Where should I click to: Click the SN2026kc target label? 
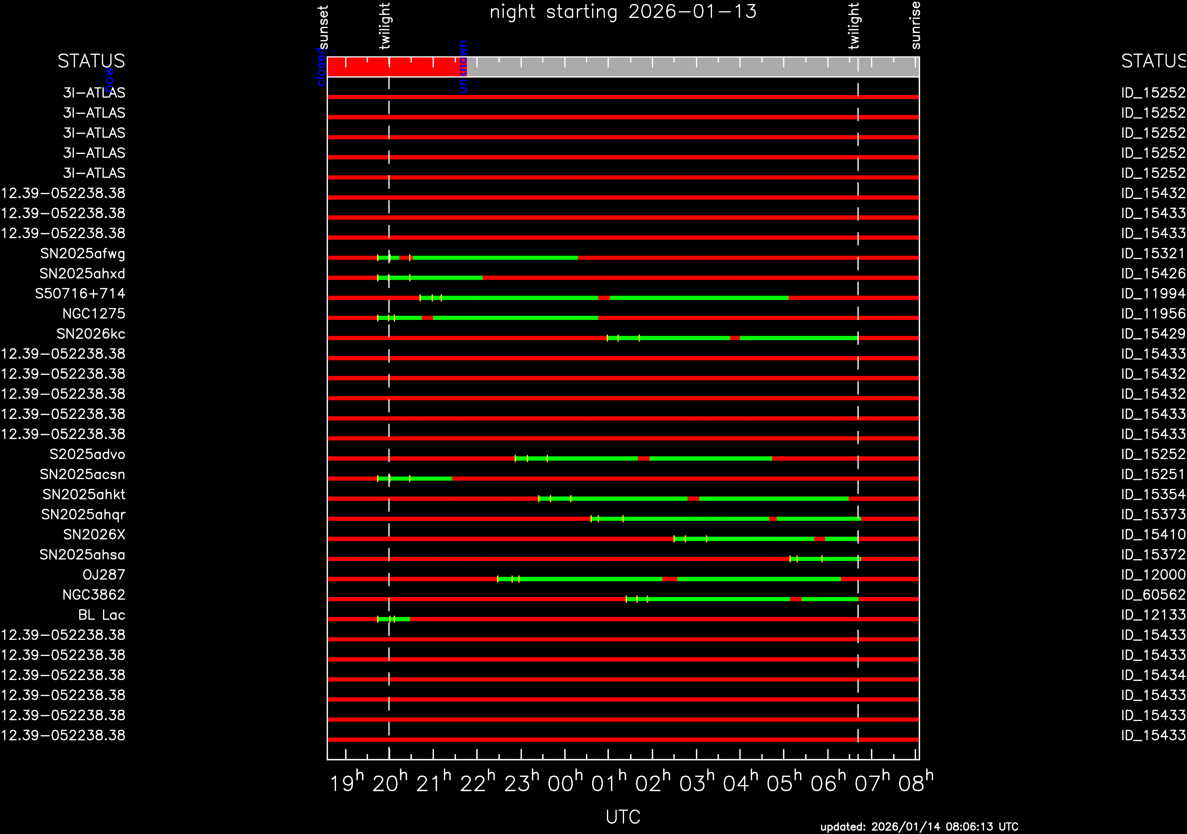pos(91,334)
